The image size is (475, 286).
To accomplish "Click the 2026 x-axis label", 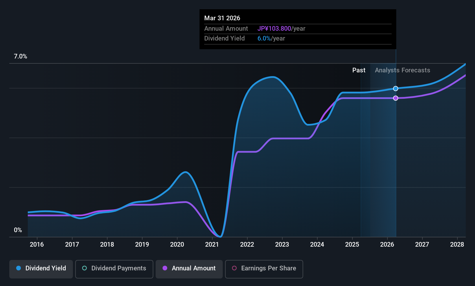I will coord(387,245).
